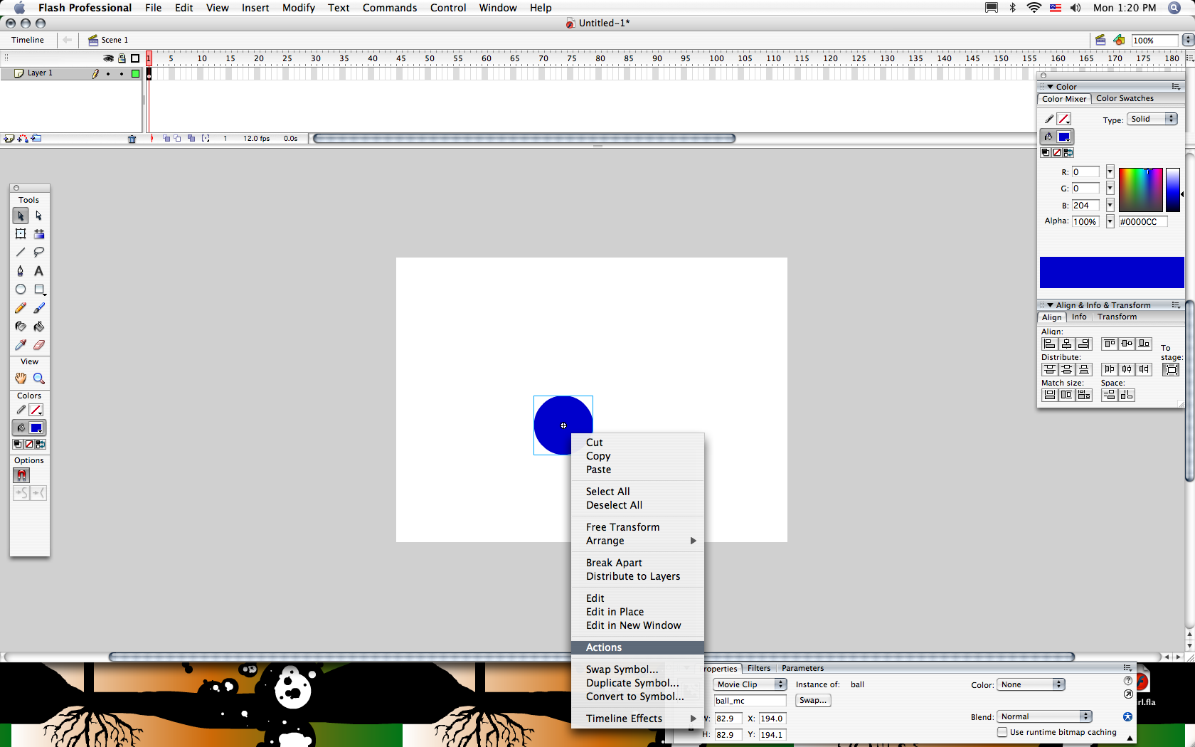Open the Alpha value slider dropdown
The width and height of the screenshot is (1195, 747).
pos(1110,221)
